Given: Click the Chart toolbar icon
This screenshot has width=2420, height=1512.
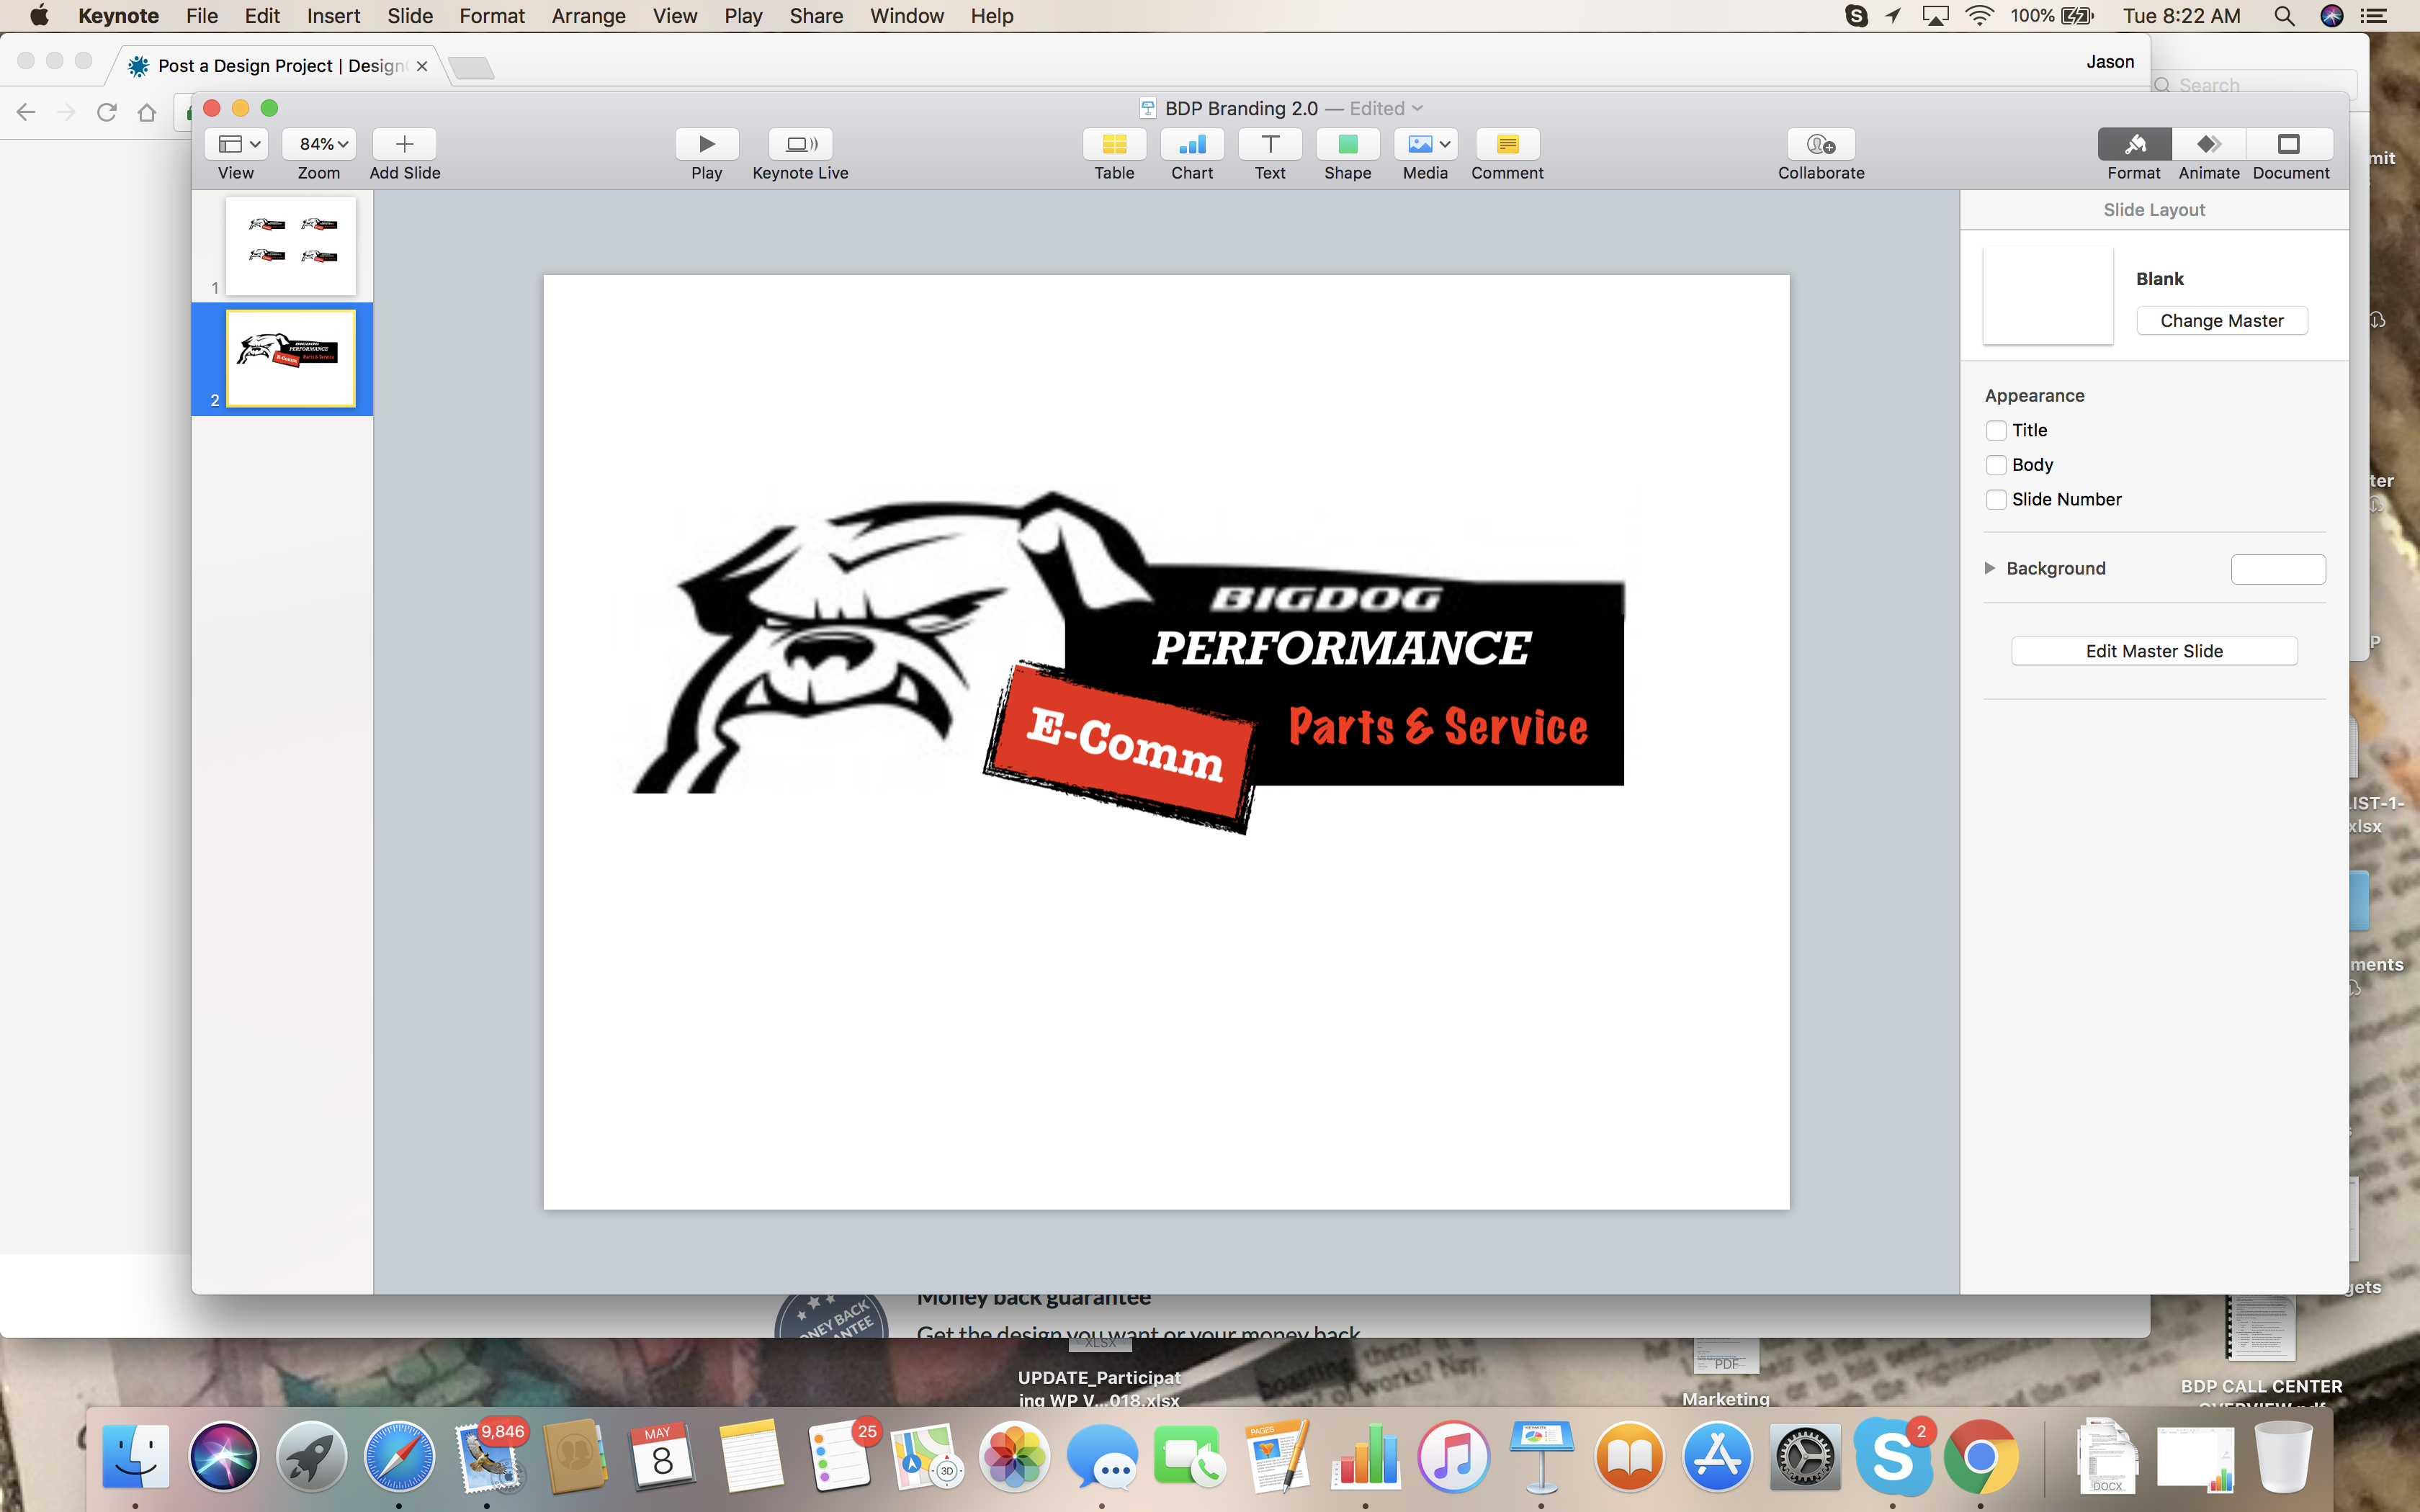Looking at the screenshot, I should click(1191, 144).
